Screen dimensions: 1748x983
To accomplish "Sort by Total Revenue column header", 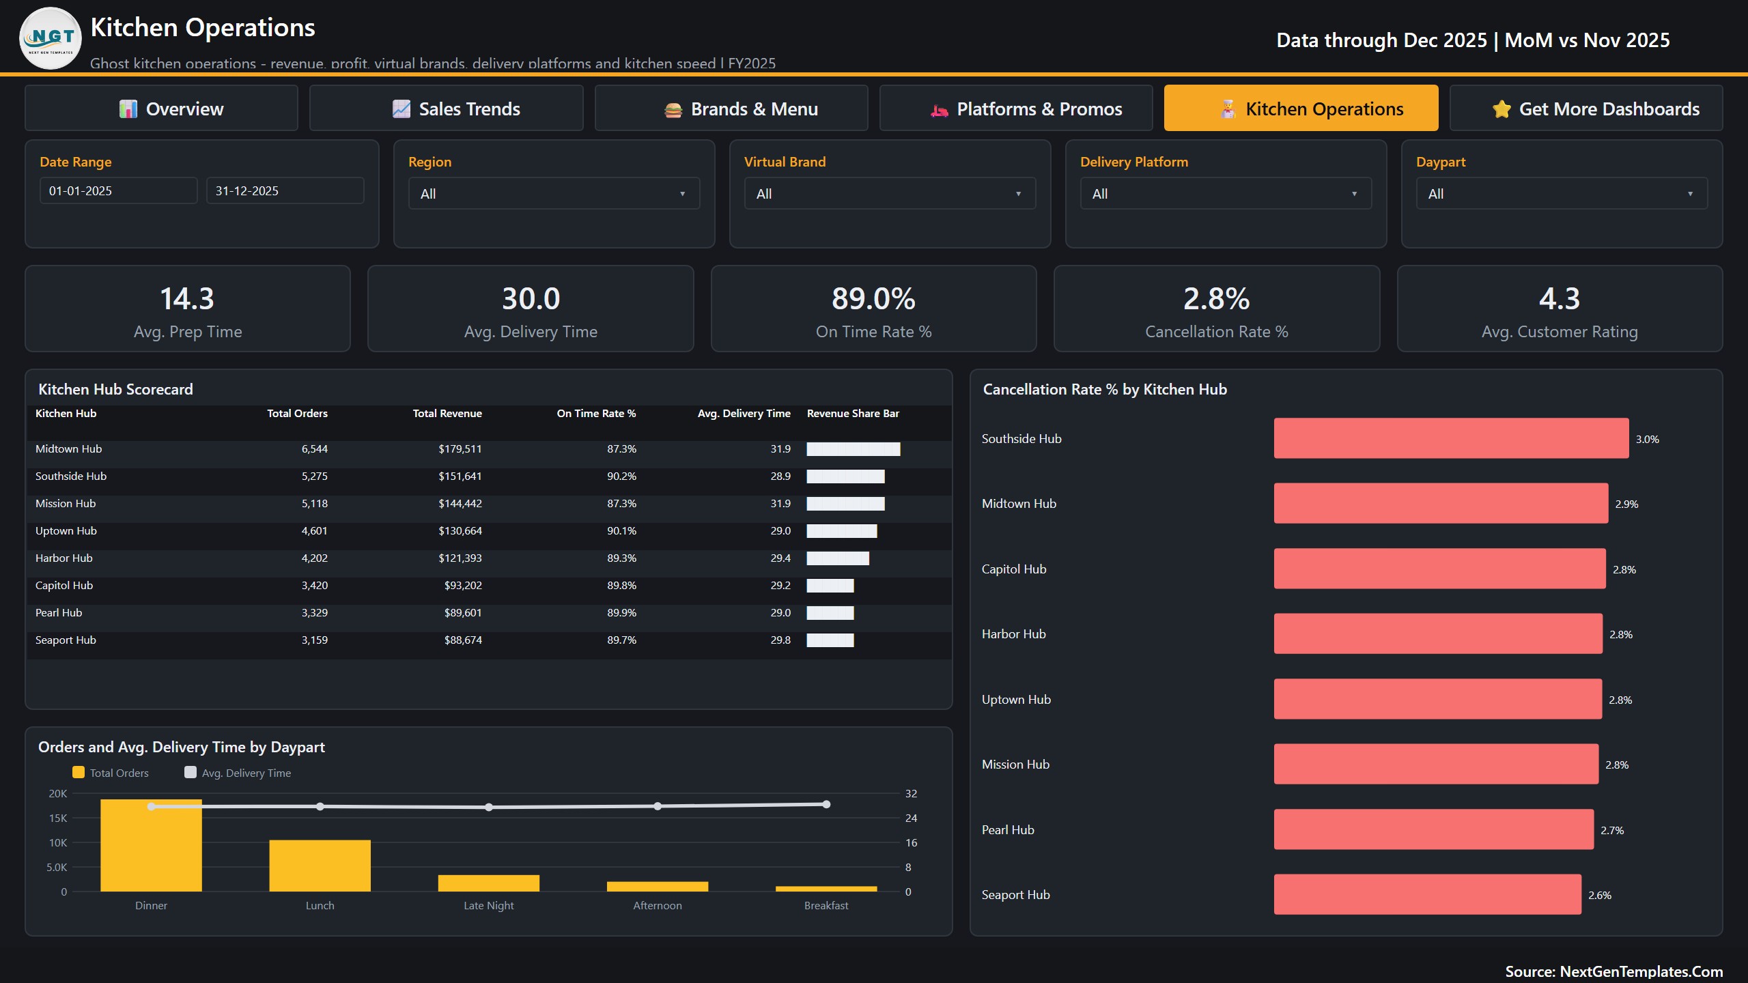I will [x=447, y=414].
